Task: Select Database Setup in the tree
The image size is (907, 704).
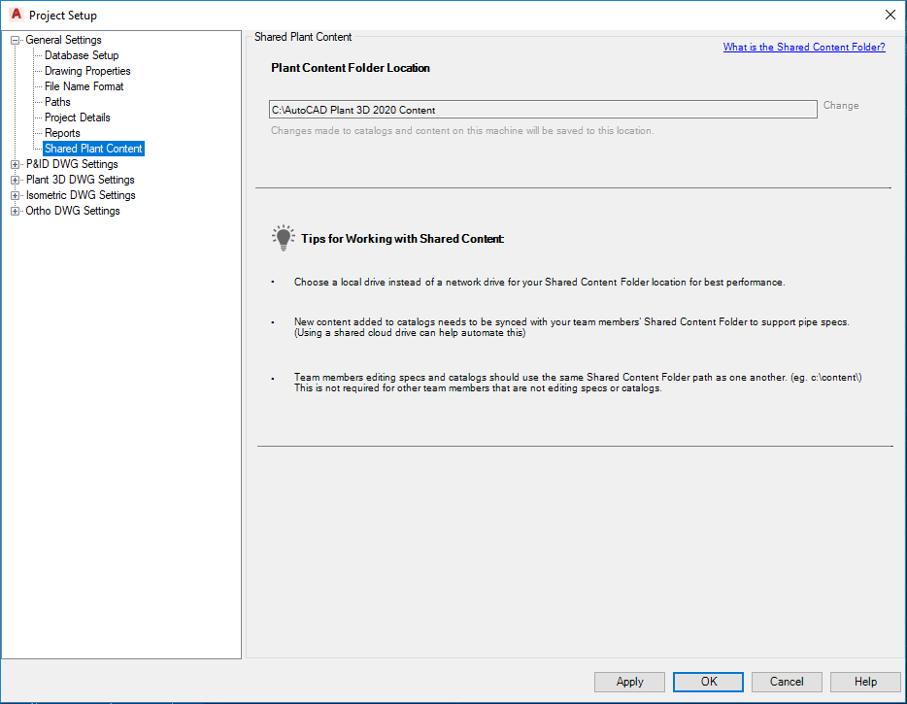Action: click(82, 55)
